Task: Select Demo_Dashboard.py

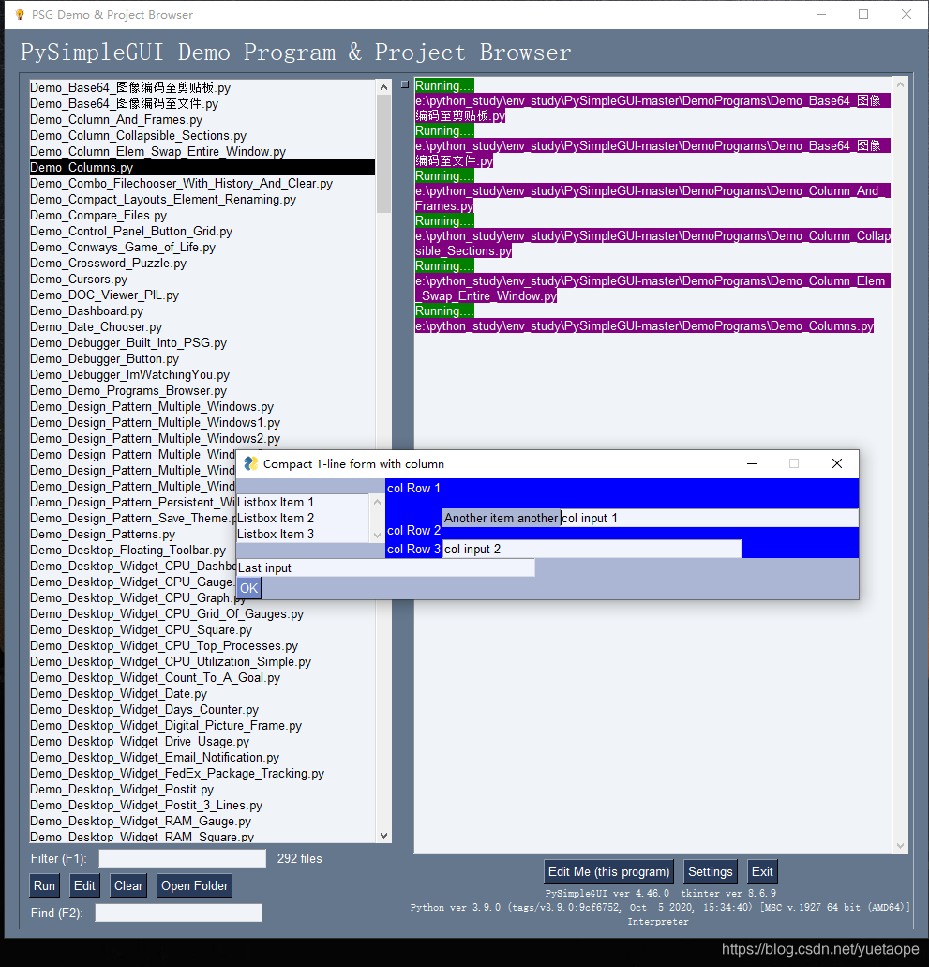Action: pyautogui.click(x=202, y=311)
